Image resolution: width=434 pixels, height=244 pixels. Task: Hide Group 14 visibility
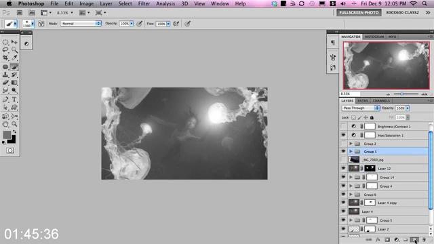click(x=344, y=177)
